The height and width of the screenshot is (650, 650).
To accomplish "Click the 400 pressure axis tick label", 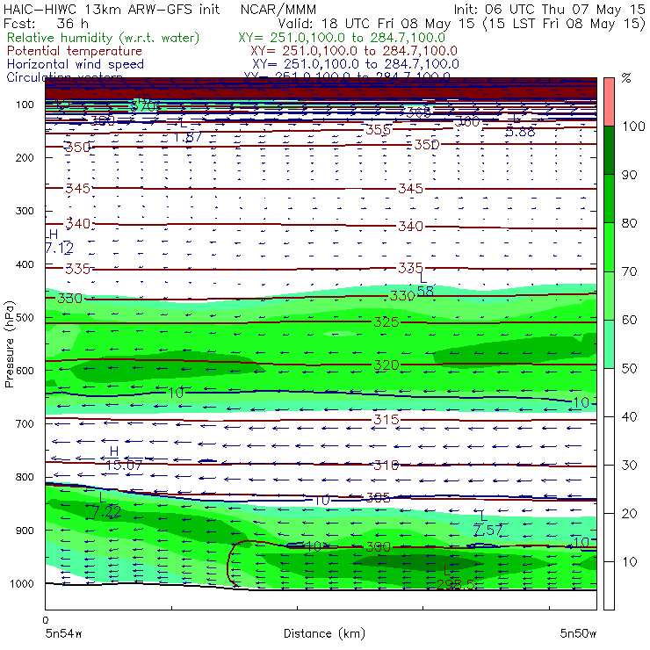I will point(25,264).
